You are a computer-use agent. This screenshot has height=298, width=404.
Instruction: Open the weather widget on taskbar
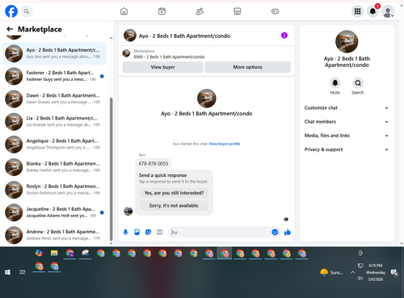click(331, 272)
